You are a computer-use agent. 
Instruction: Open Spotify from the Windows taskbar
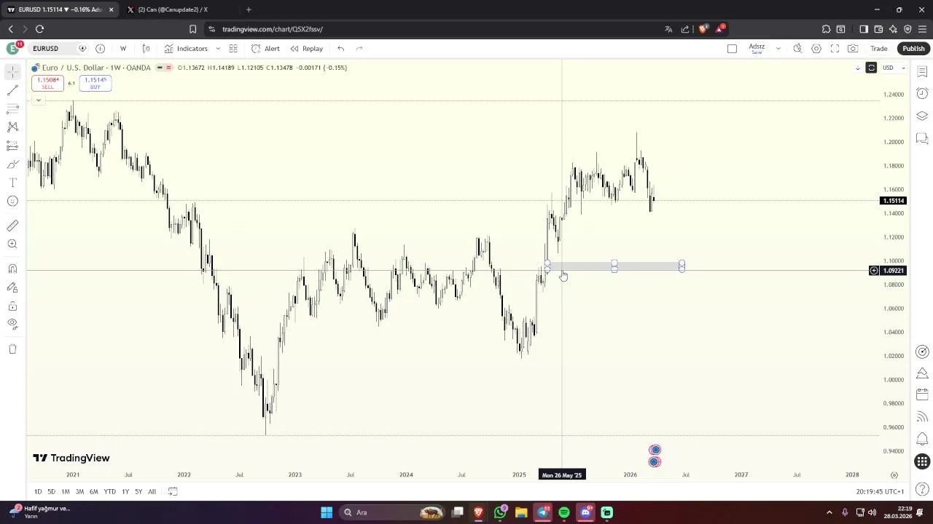pyautogui.click(x=564, y=512)
